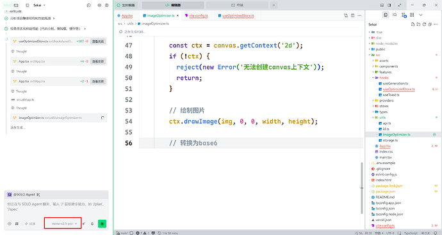The image size is (442, 235).
Task: Click the sparkle enhance prompt icon
Action: pyautogui.click(x=84, y=224)
